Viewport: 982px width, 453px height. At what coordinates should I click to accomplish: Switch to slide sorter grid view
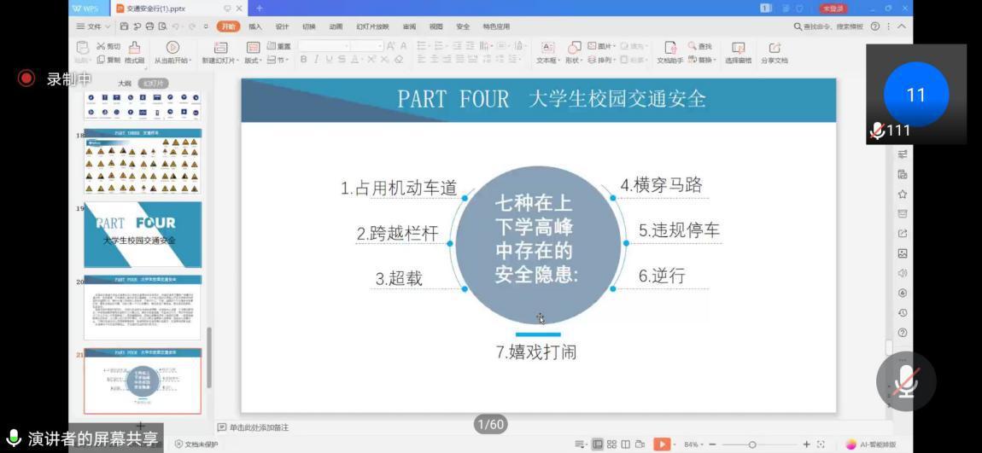tap(611, 444)
